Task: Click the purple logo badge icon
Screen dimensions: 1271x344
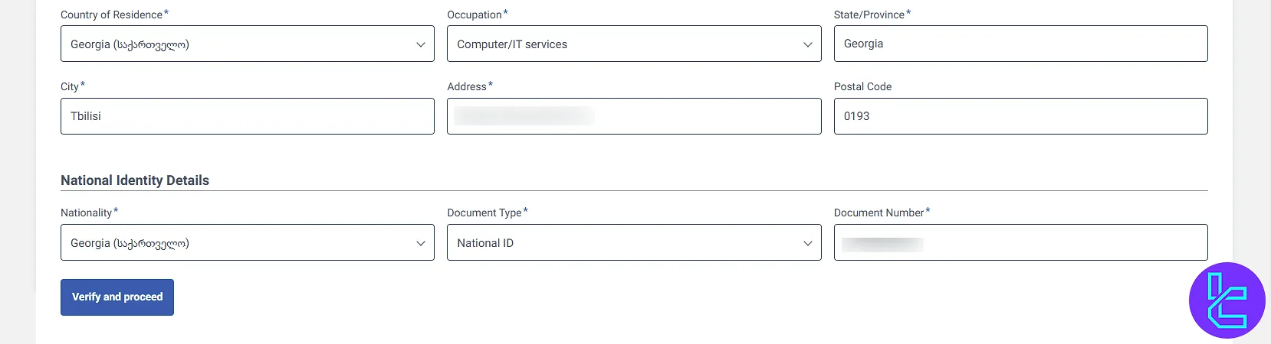Action: (x=1227, y=300)
